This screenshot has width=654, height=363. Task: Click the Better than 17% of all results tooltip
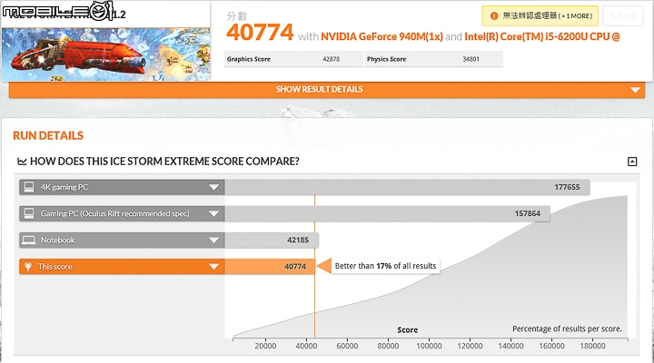[385, 266]
